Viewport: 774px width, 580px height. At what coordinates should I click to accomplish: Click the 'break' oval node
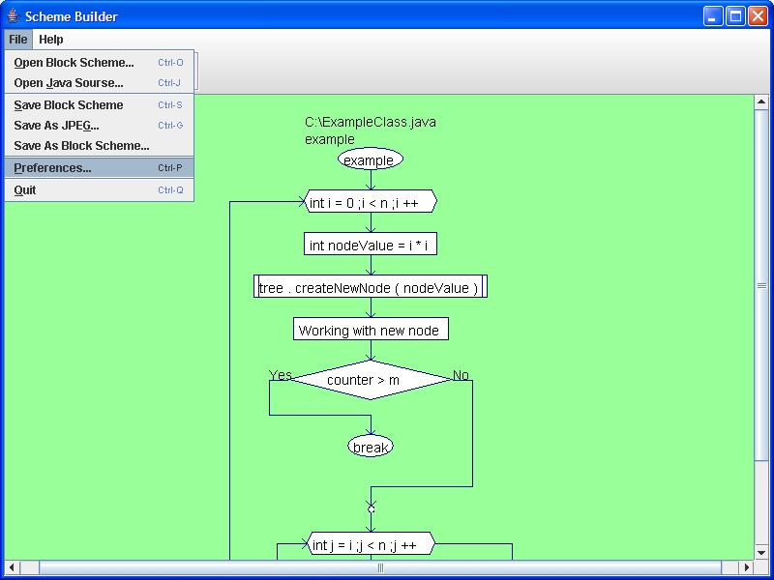[x=371, y=447]
